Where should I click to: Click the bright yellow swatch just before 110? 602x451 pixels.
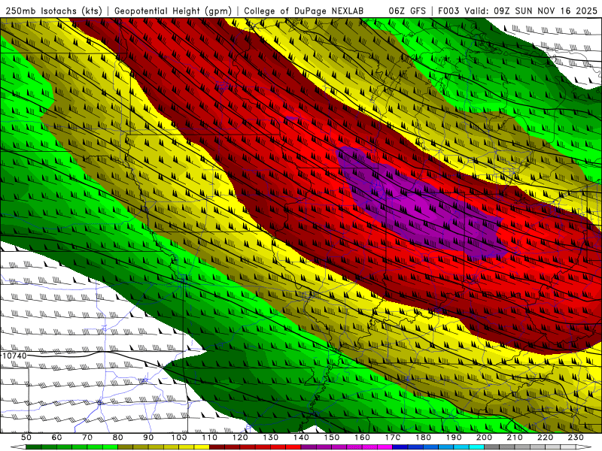coord(202,447)
